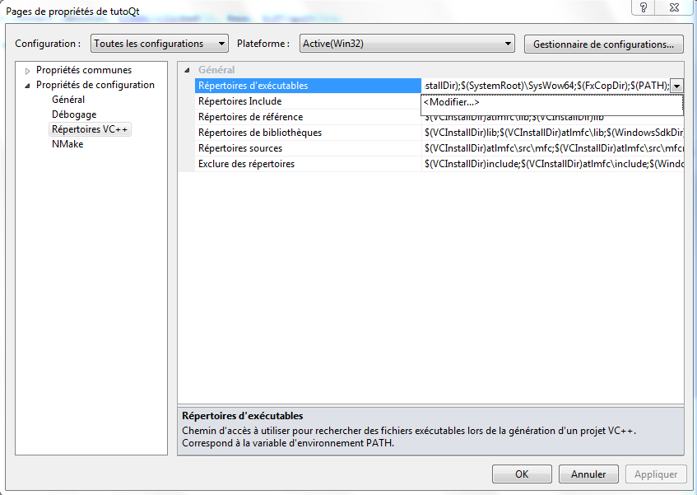Collapse the Général property group
This screenshot has height=495, width=697.
(x=187, y=70)
